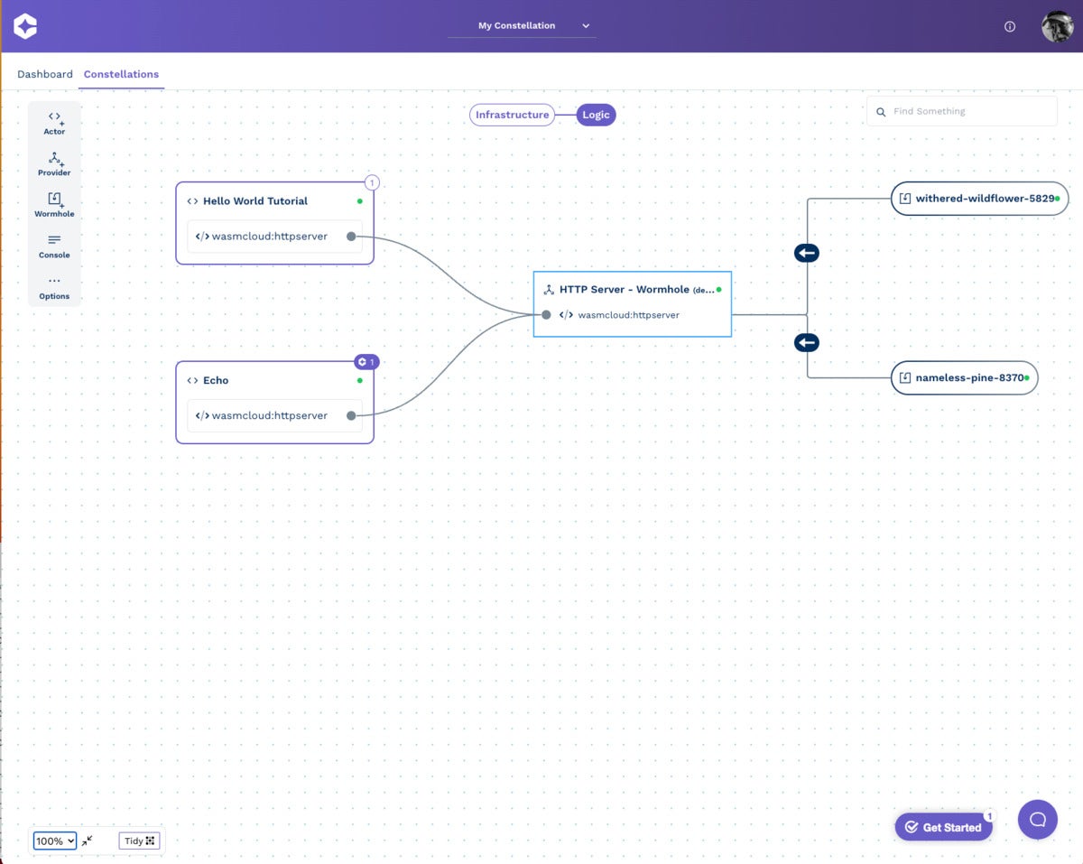Click the search magnifier icon
The image size is (1083, 864).
click(x=881, y=112)
